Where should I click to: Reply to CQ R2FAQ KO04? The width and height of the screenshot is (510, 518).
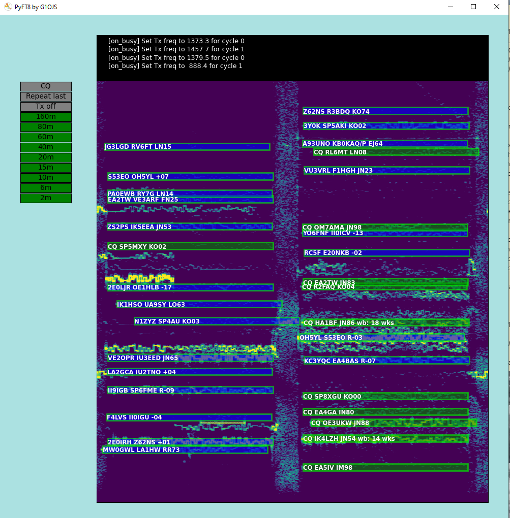[x=385, y=287]
